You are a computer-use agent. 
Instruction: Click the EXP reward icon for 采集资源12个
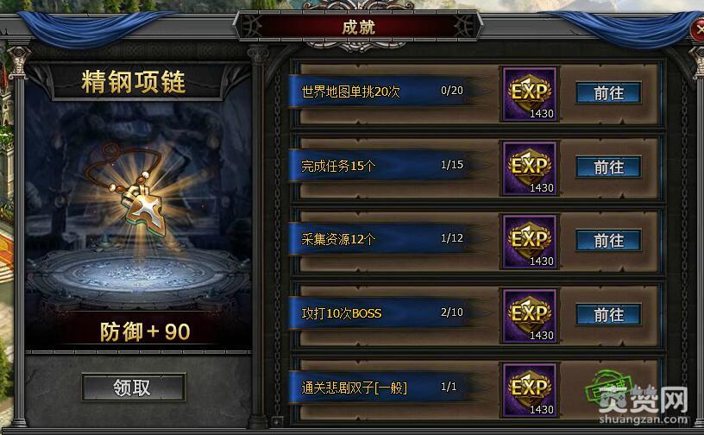[530, 242]
